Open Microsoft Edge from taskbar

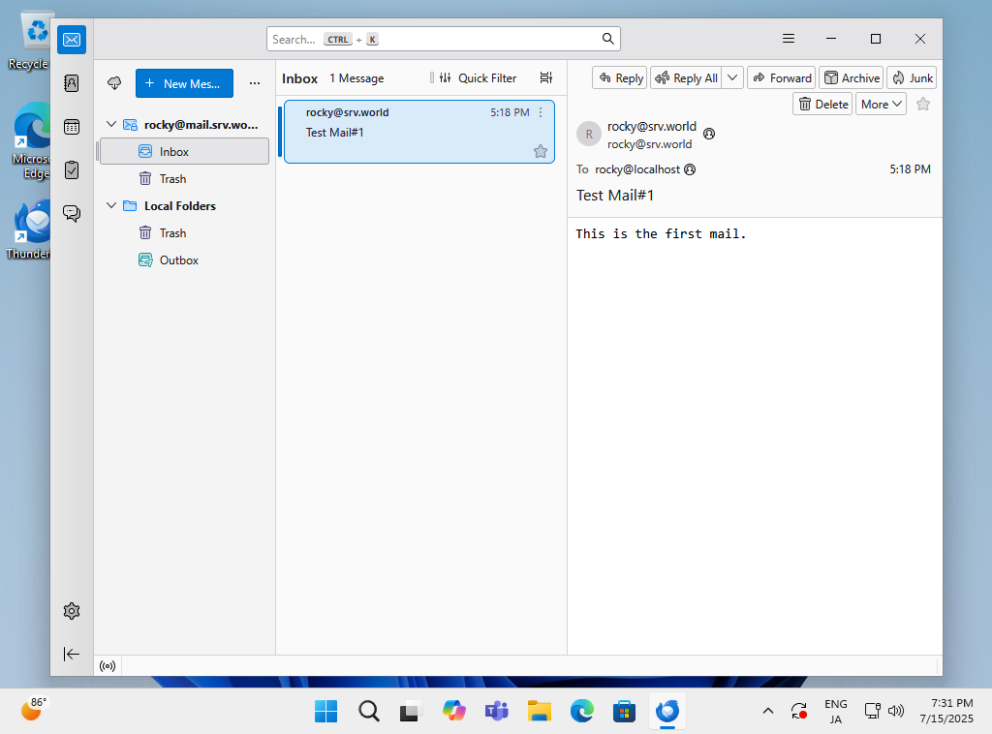[582, 711]
